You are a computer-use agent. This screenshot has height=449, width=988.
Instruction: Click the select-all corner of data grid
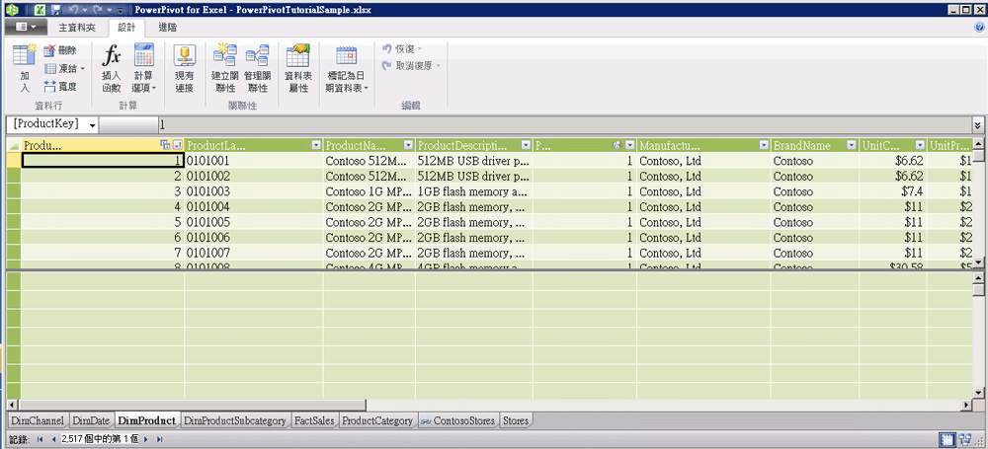13,145
